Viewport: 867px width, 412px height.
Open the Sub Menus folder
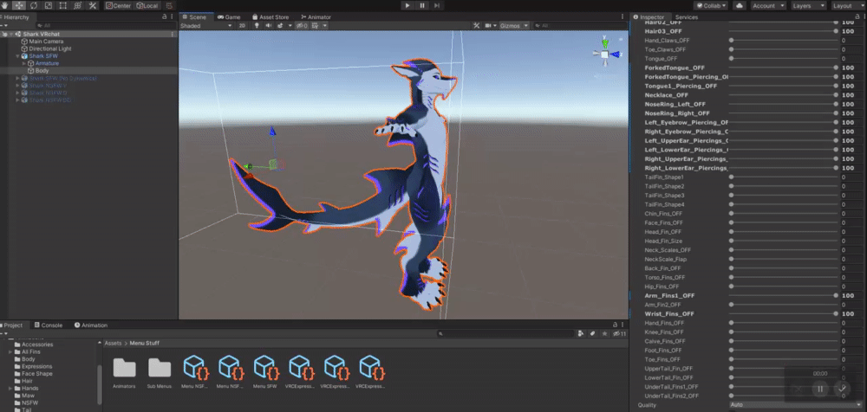(160, 372)
